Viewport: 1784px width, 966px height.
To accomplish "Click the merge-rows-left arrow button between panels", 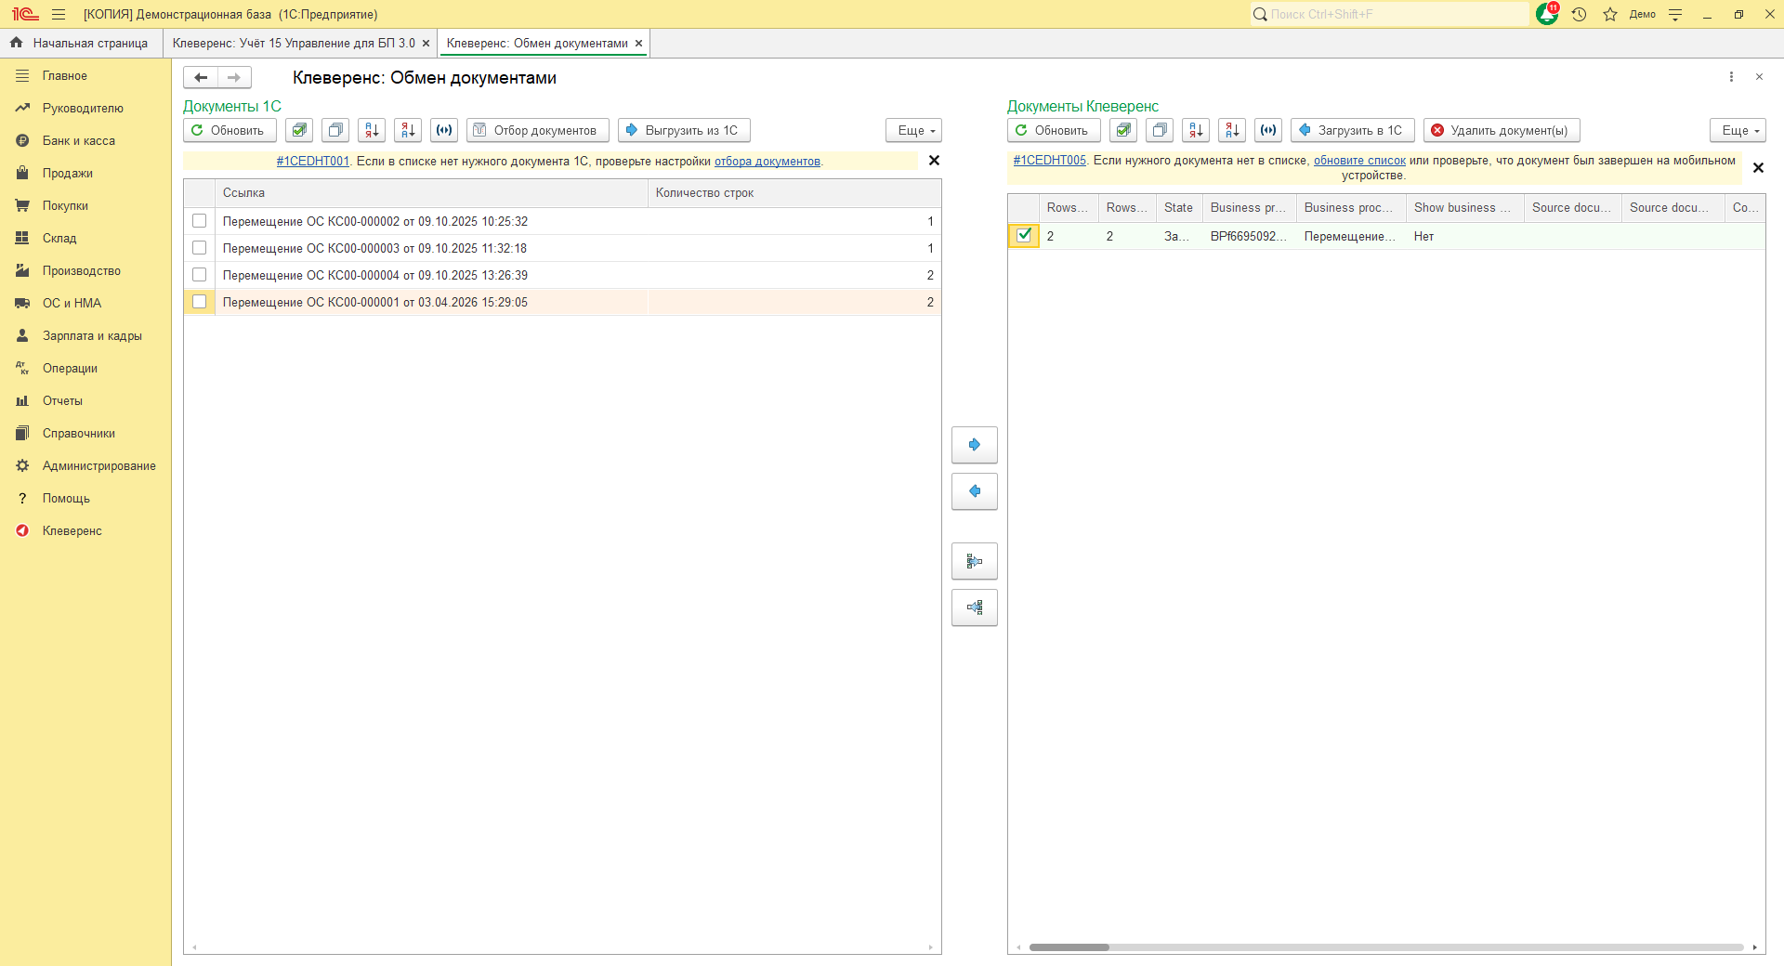I will [x=975, y=607].
